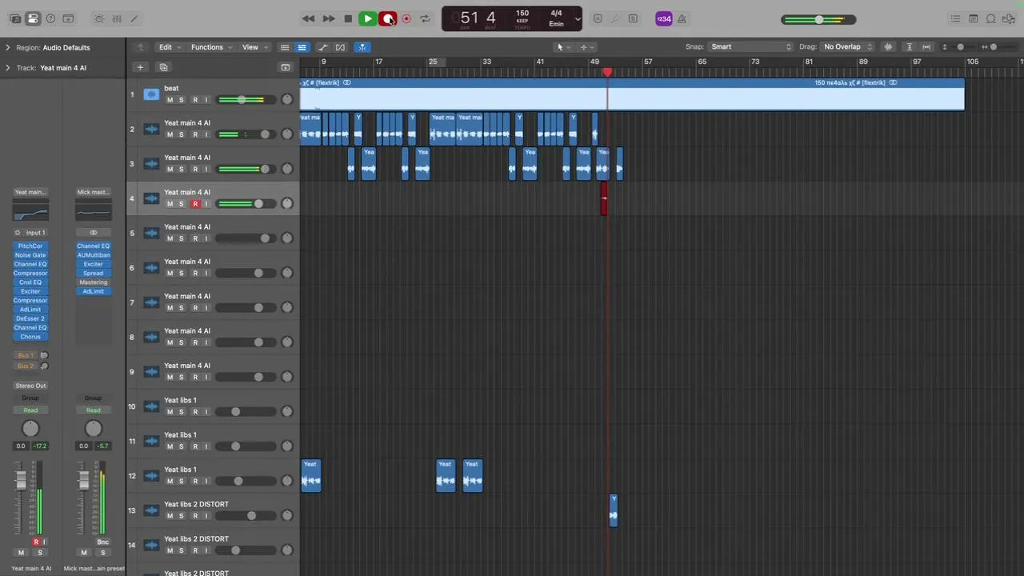Toggle Cycle mode
Screen dimensions: 1024x576
click(426, 18)
